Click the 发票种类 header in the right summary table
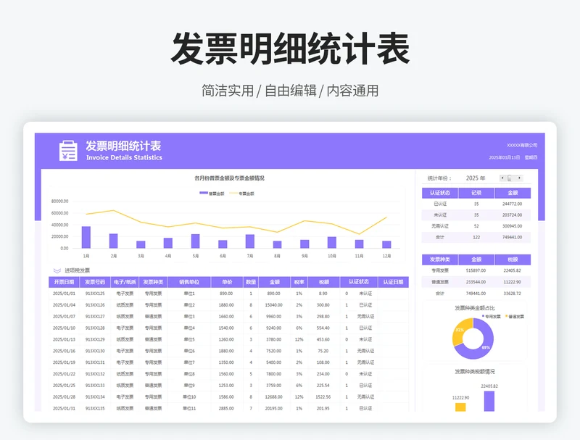The width and height of the screenshot is (580, 440). (440, 260)
